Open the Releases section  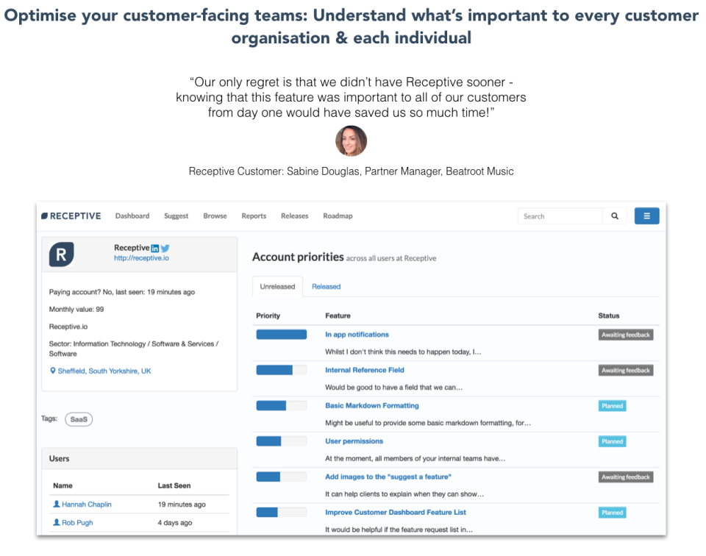[x=294, y=216]
